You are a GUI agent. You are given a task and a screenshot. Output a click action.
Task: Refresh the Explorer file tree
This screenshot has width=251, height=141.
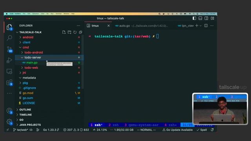tap(75, 32)
